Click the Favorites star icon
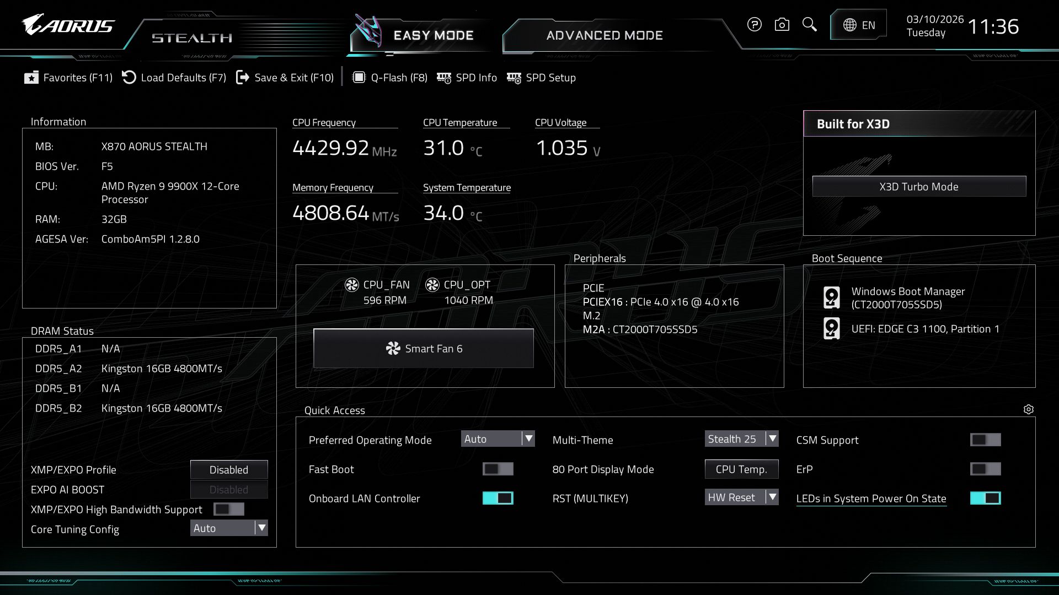This screenshot has width=1059, height=595. point(32,78)
